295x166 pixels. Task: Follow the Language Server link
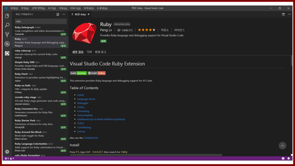click(86, 99)
